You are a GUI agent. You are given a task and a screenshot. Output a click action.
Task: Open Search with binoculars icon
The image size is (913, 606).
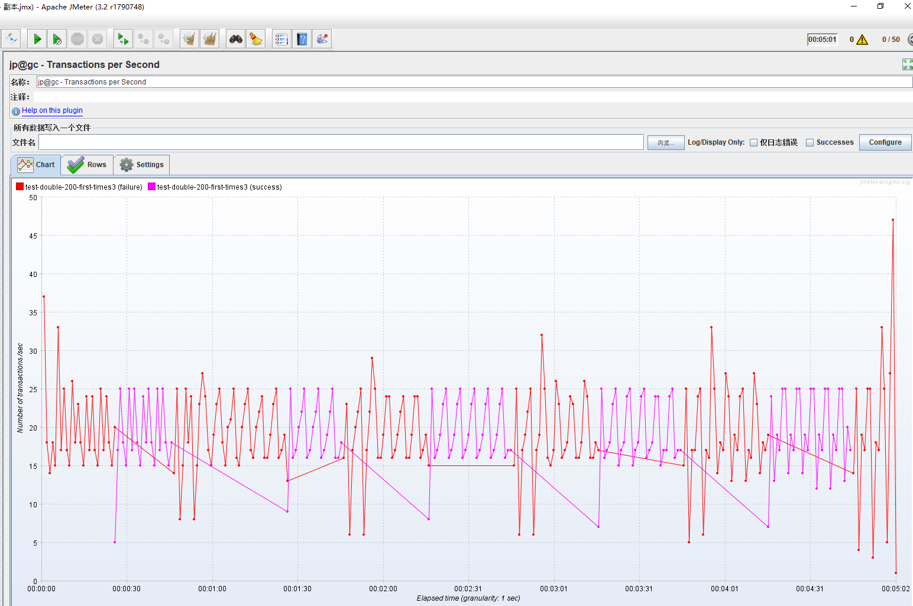pos(236,39)
